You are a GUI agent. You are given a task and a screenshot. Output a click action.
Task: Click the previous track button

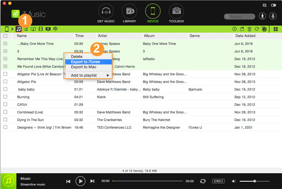click(x=68, y=181)
